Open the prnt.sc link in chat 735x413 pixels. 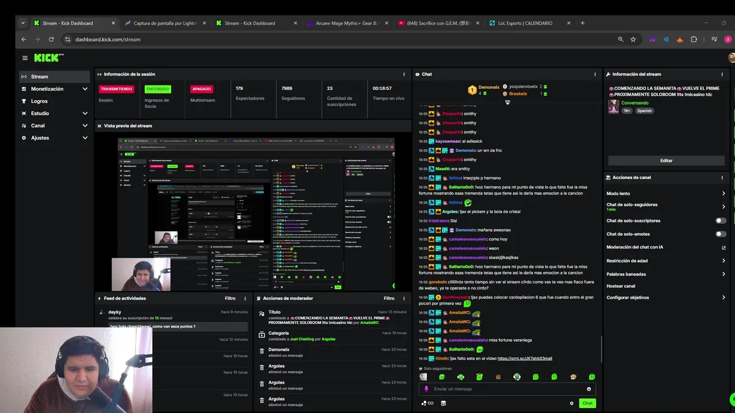pyautogui.click(x=525, y=359)
